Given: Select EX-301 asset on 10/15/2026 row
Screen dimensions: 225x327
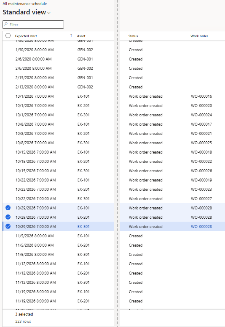Looking at the screenshot, I should 83,171.
